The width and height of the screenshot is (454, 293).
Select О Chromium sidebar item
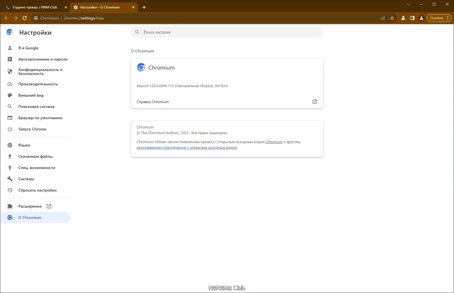click(36, 217)
